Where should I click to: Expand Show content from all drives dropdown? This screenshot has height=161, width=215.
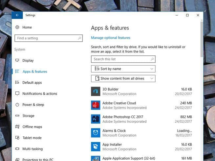click(123, 79)
